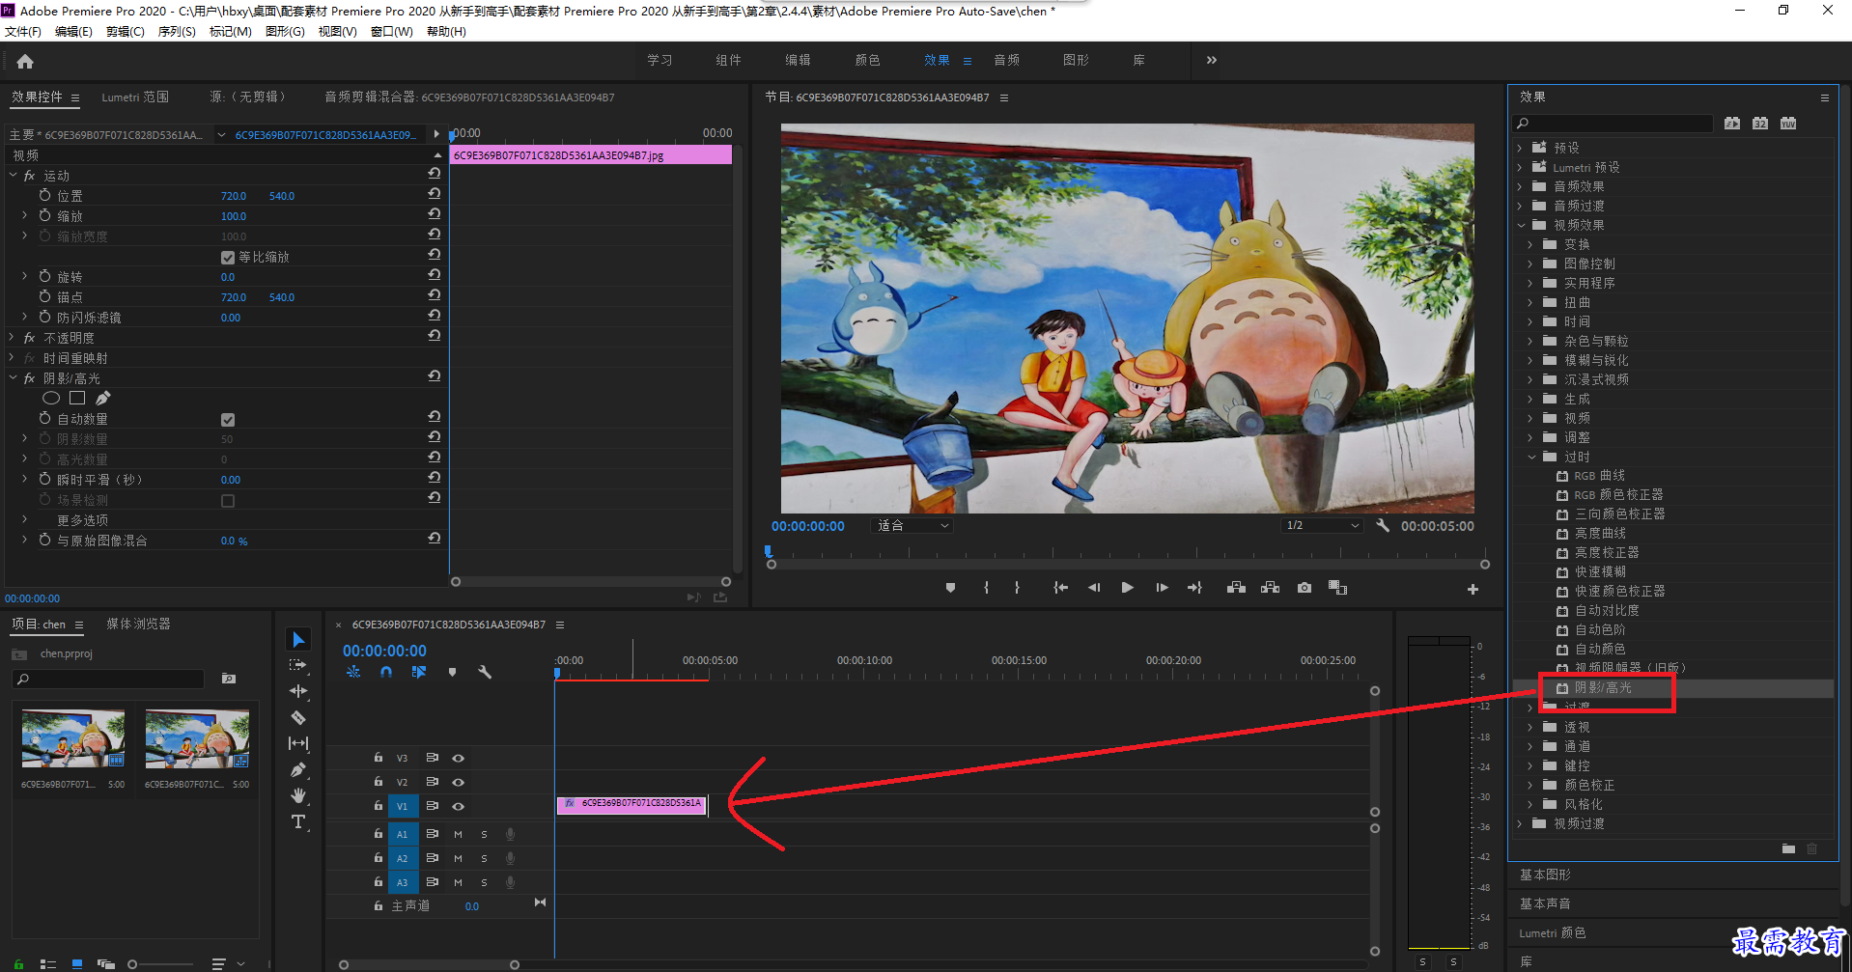Screen dimensions: 1852x972
Task: Select the Selection tool arrow
Action: pos(298,640)
